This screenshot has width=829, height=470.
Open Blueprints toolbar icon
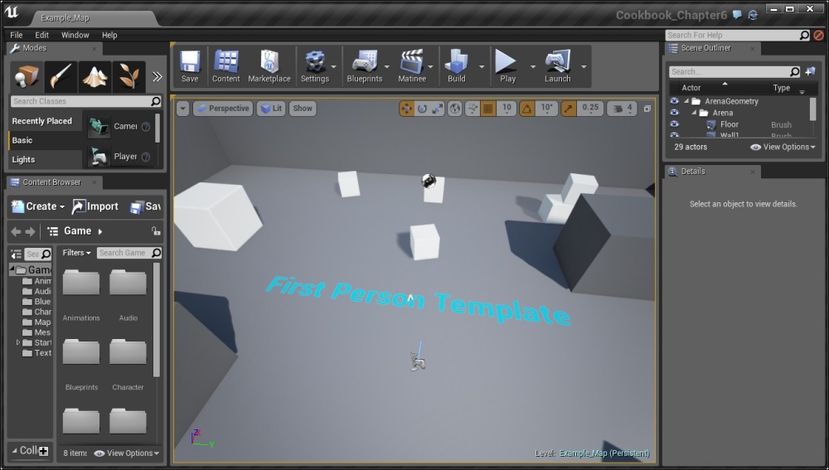click(364, 66)
